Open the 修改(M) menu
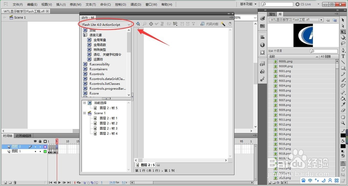The height and width of the screenshot is (186, 348). [76, 5]
